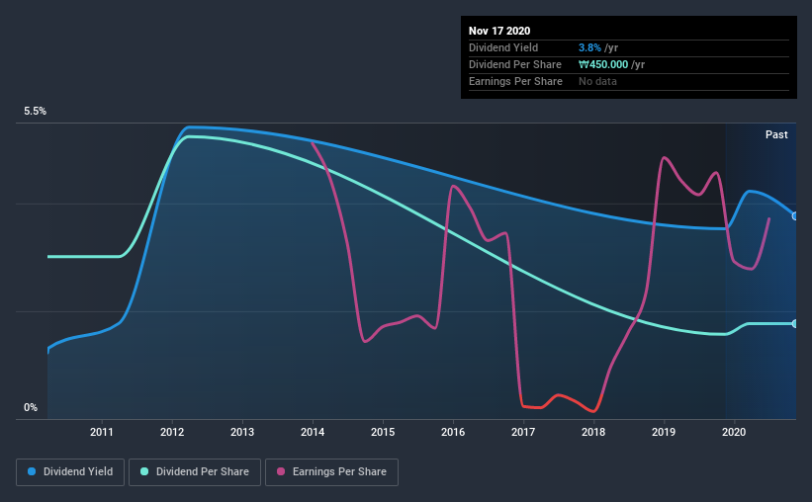The image size is (812, 502).
Task: Toggle the Dividend Per Share legend button
Action: (195, 472)
